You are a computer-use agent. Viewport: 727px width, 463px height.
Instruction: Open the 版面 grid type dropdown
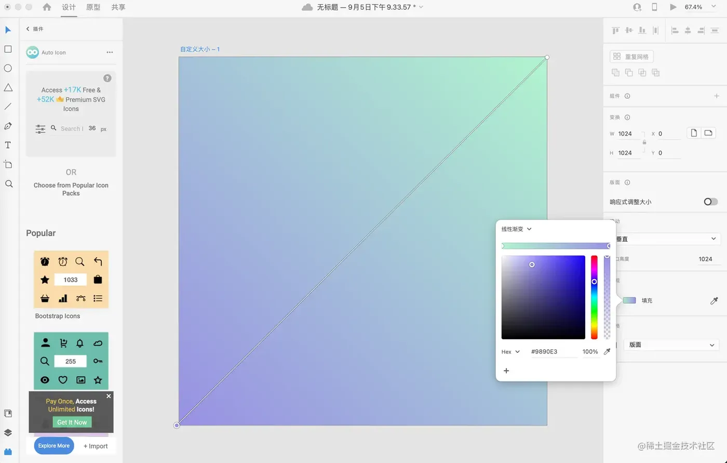671,345
